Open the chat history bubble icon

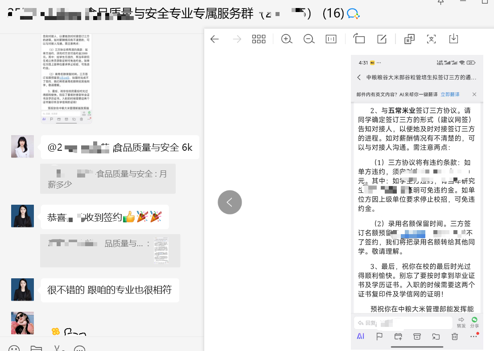79,348
